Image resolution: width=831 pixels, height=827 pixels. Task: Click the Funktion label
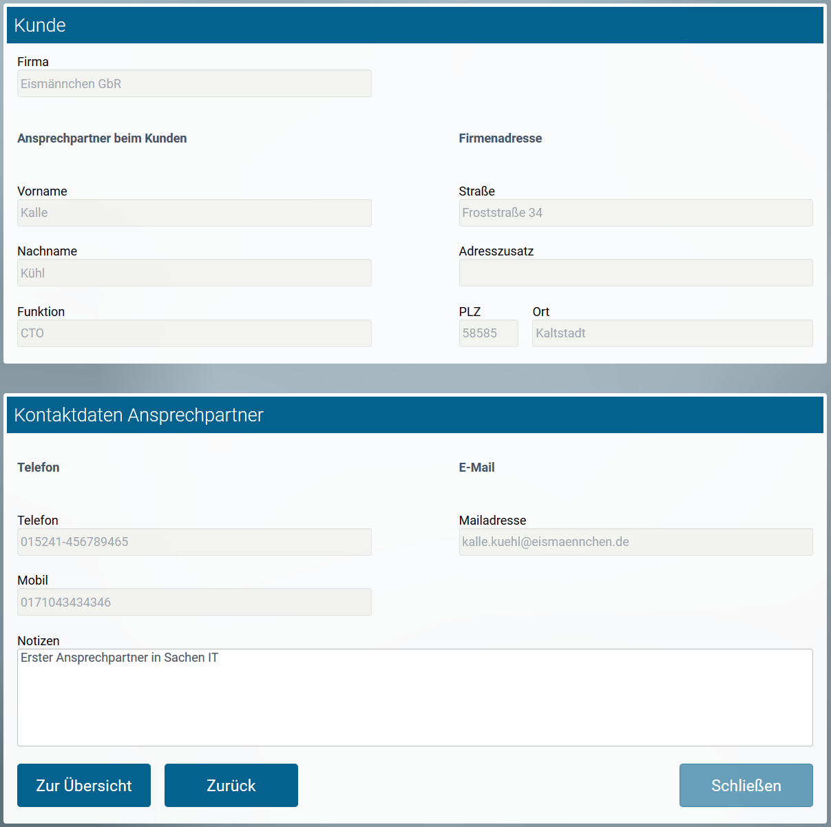tap(41, 312)
